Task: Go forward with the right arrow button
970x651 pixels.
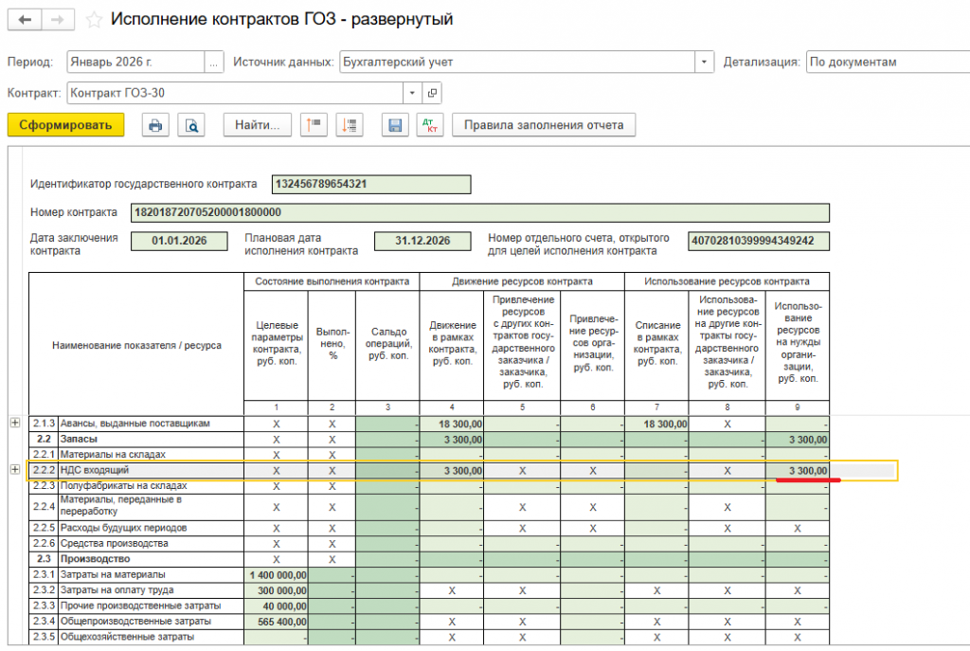Action: pyautogui.click(x=58, y=20)
